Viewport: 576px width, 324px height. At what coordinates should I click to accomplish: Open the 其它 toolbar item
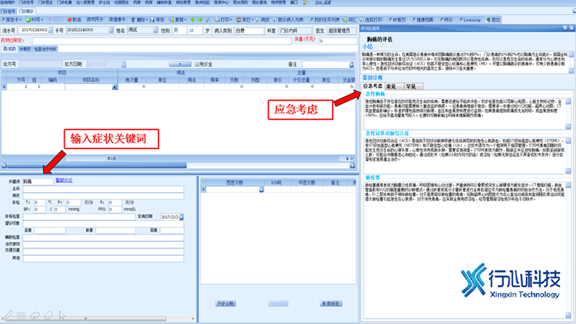(245, 20)
